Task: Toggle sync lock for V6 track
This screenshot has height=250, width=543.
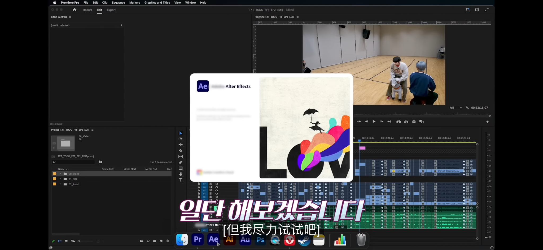Action: 211,187
